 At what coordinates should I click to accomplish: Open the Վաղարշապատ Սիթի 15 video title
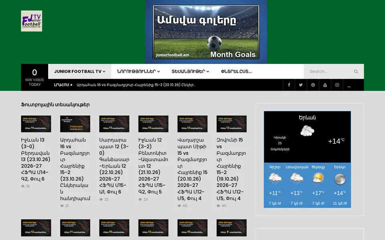192,169
